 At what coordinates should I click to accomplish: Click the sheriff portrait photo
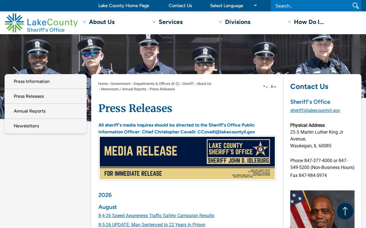tap(322, 209)
